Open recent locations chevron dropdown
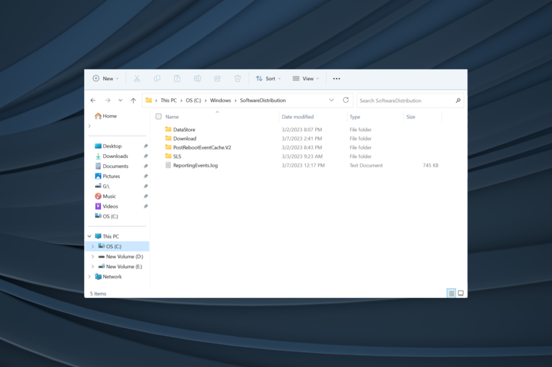 coord(120,101)
